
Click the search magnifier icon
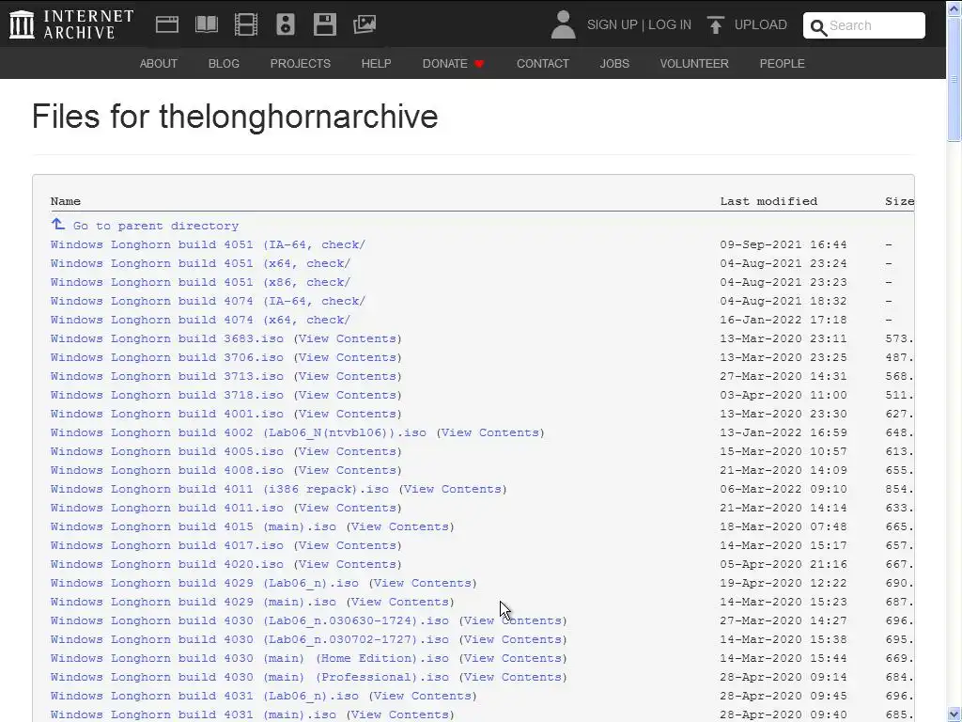[x=818, y=27]
